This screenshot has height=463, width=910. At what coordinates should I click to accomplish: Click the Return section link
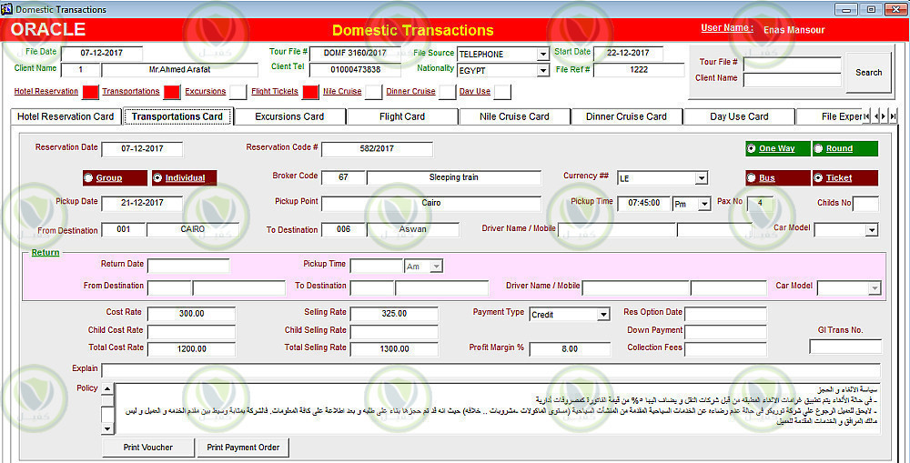click(x=45, y=252)
